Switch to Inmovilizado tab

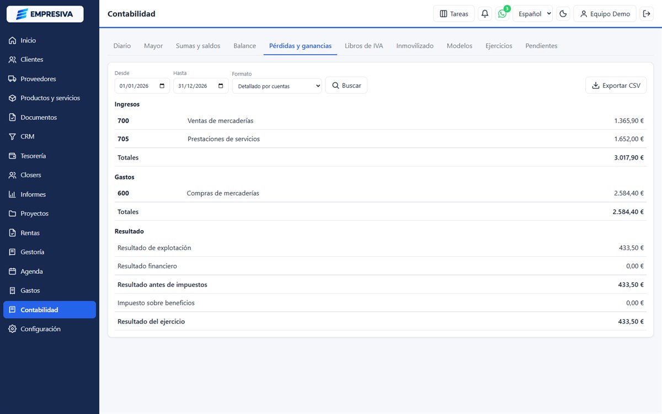[415, 46]
